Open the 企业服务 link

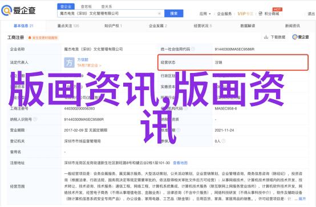pos(224,14)
